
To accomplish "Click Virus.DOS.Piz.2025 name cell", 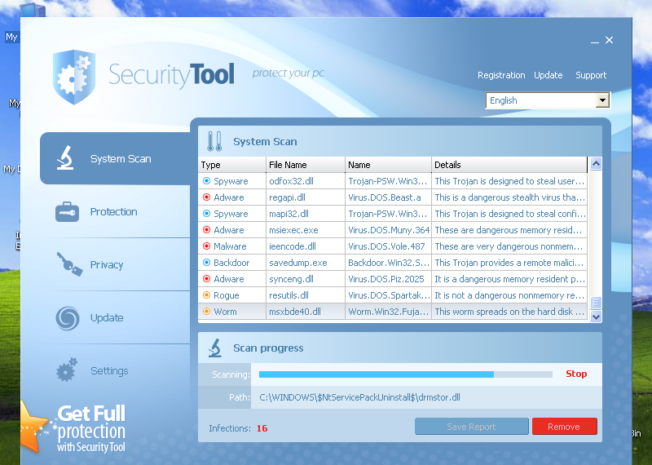I will (389, 279).
